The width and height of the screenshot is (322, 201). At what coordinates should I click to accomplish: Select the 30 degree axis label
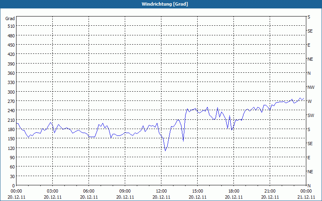[12, 176]
